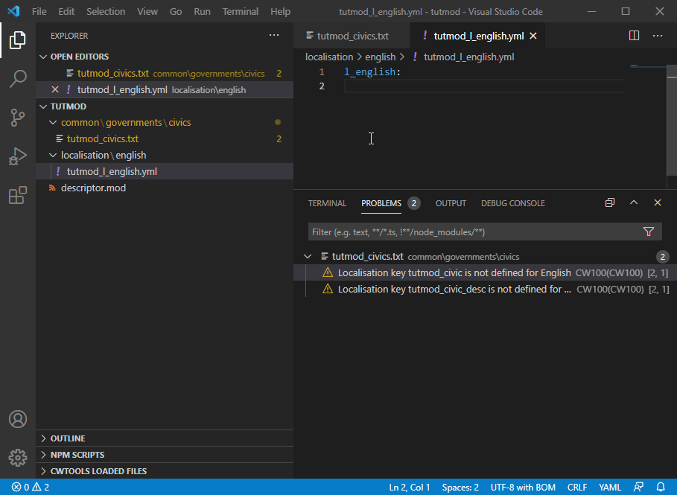Viewport: 677px width, 495px height.
Task: Click the problems filter funnel icon
Action: click(x=648, y=232)
